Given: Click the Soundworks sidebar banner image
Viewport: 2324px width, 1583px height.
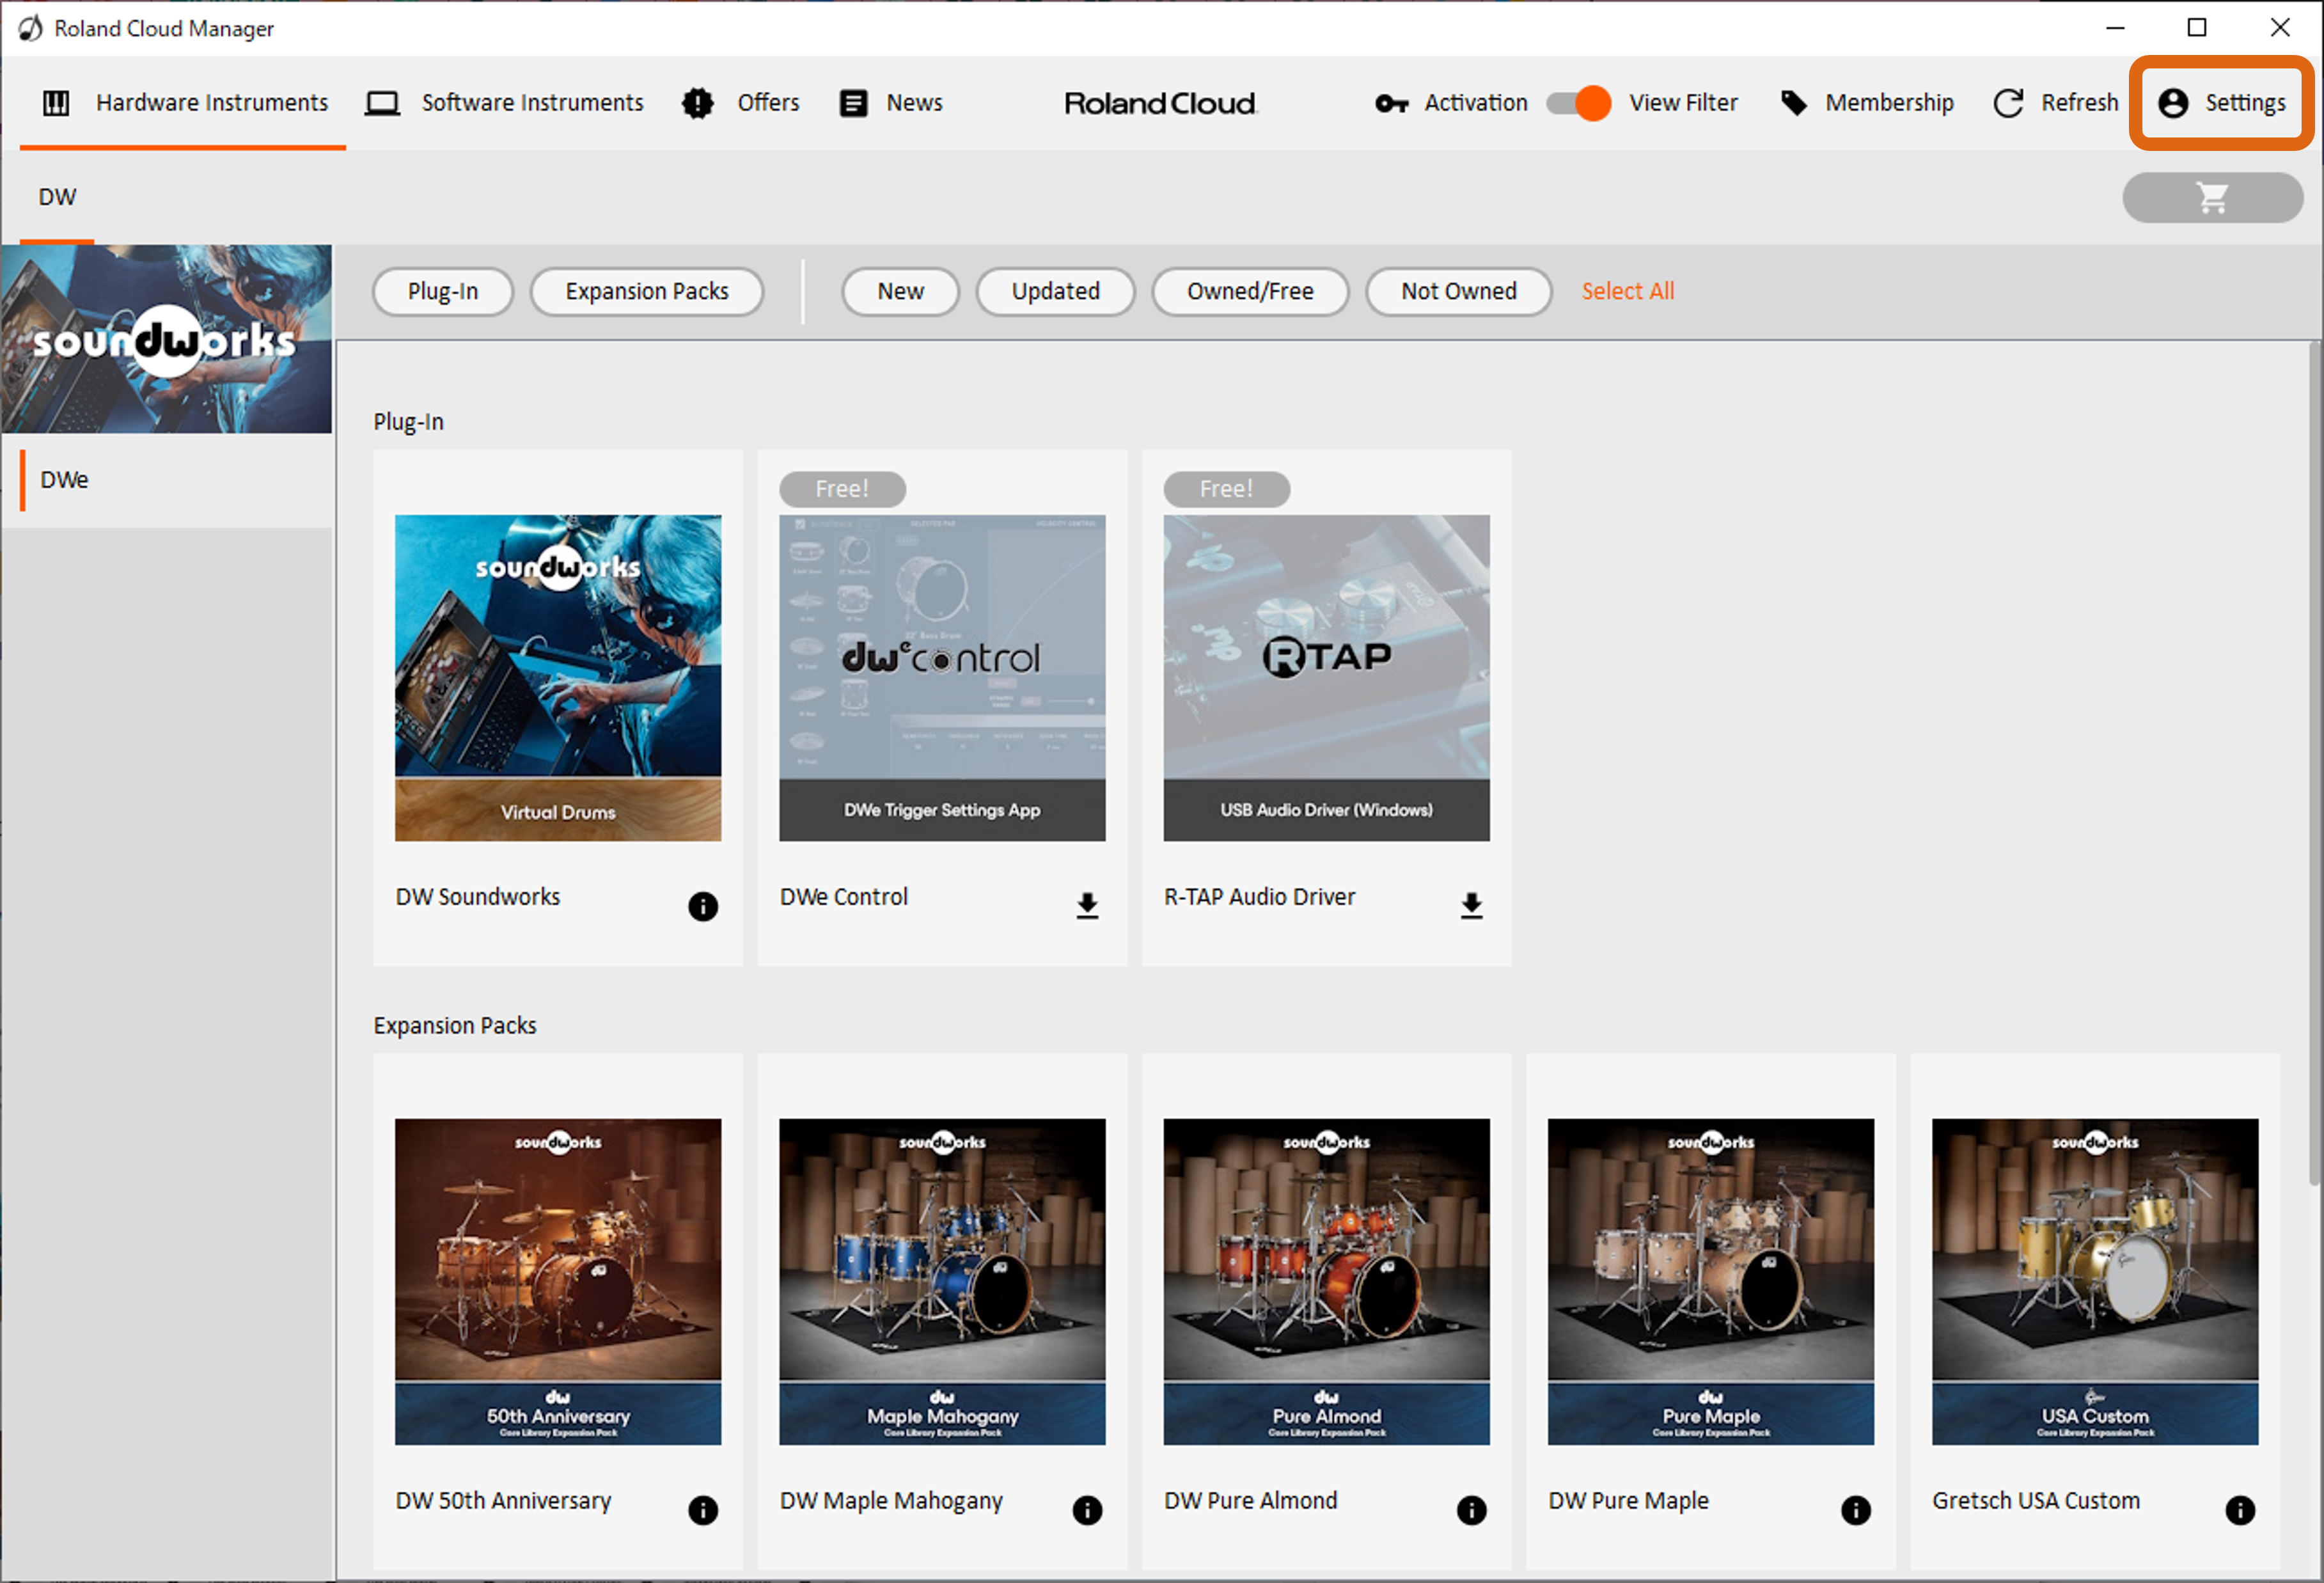Looking at the screenshot, I should [x=166, y=339].
